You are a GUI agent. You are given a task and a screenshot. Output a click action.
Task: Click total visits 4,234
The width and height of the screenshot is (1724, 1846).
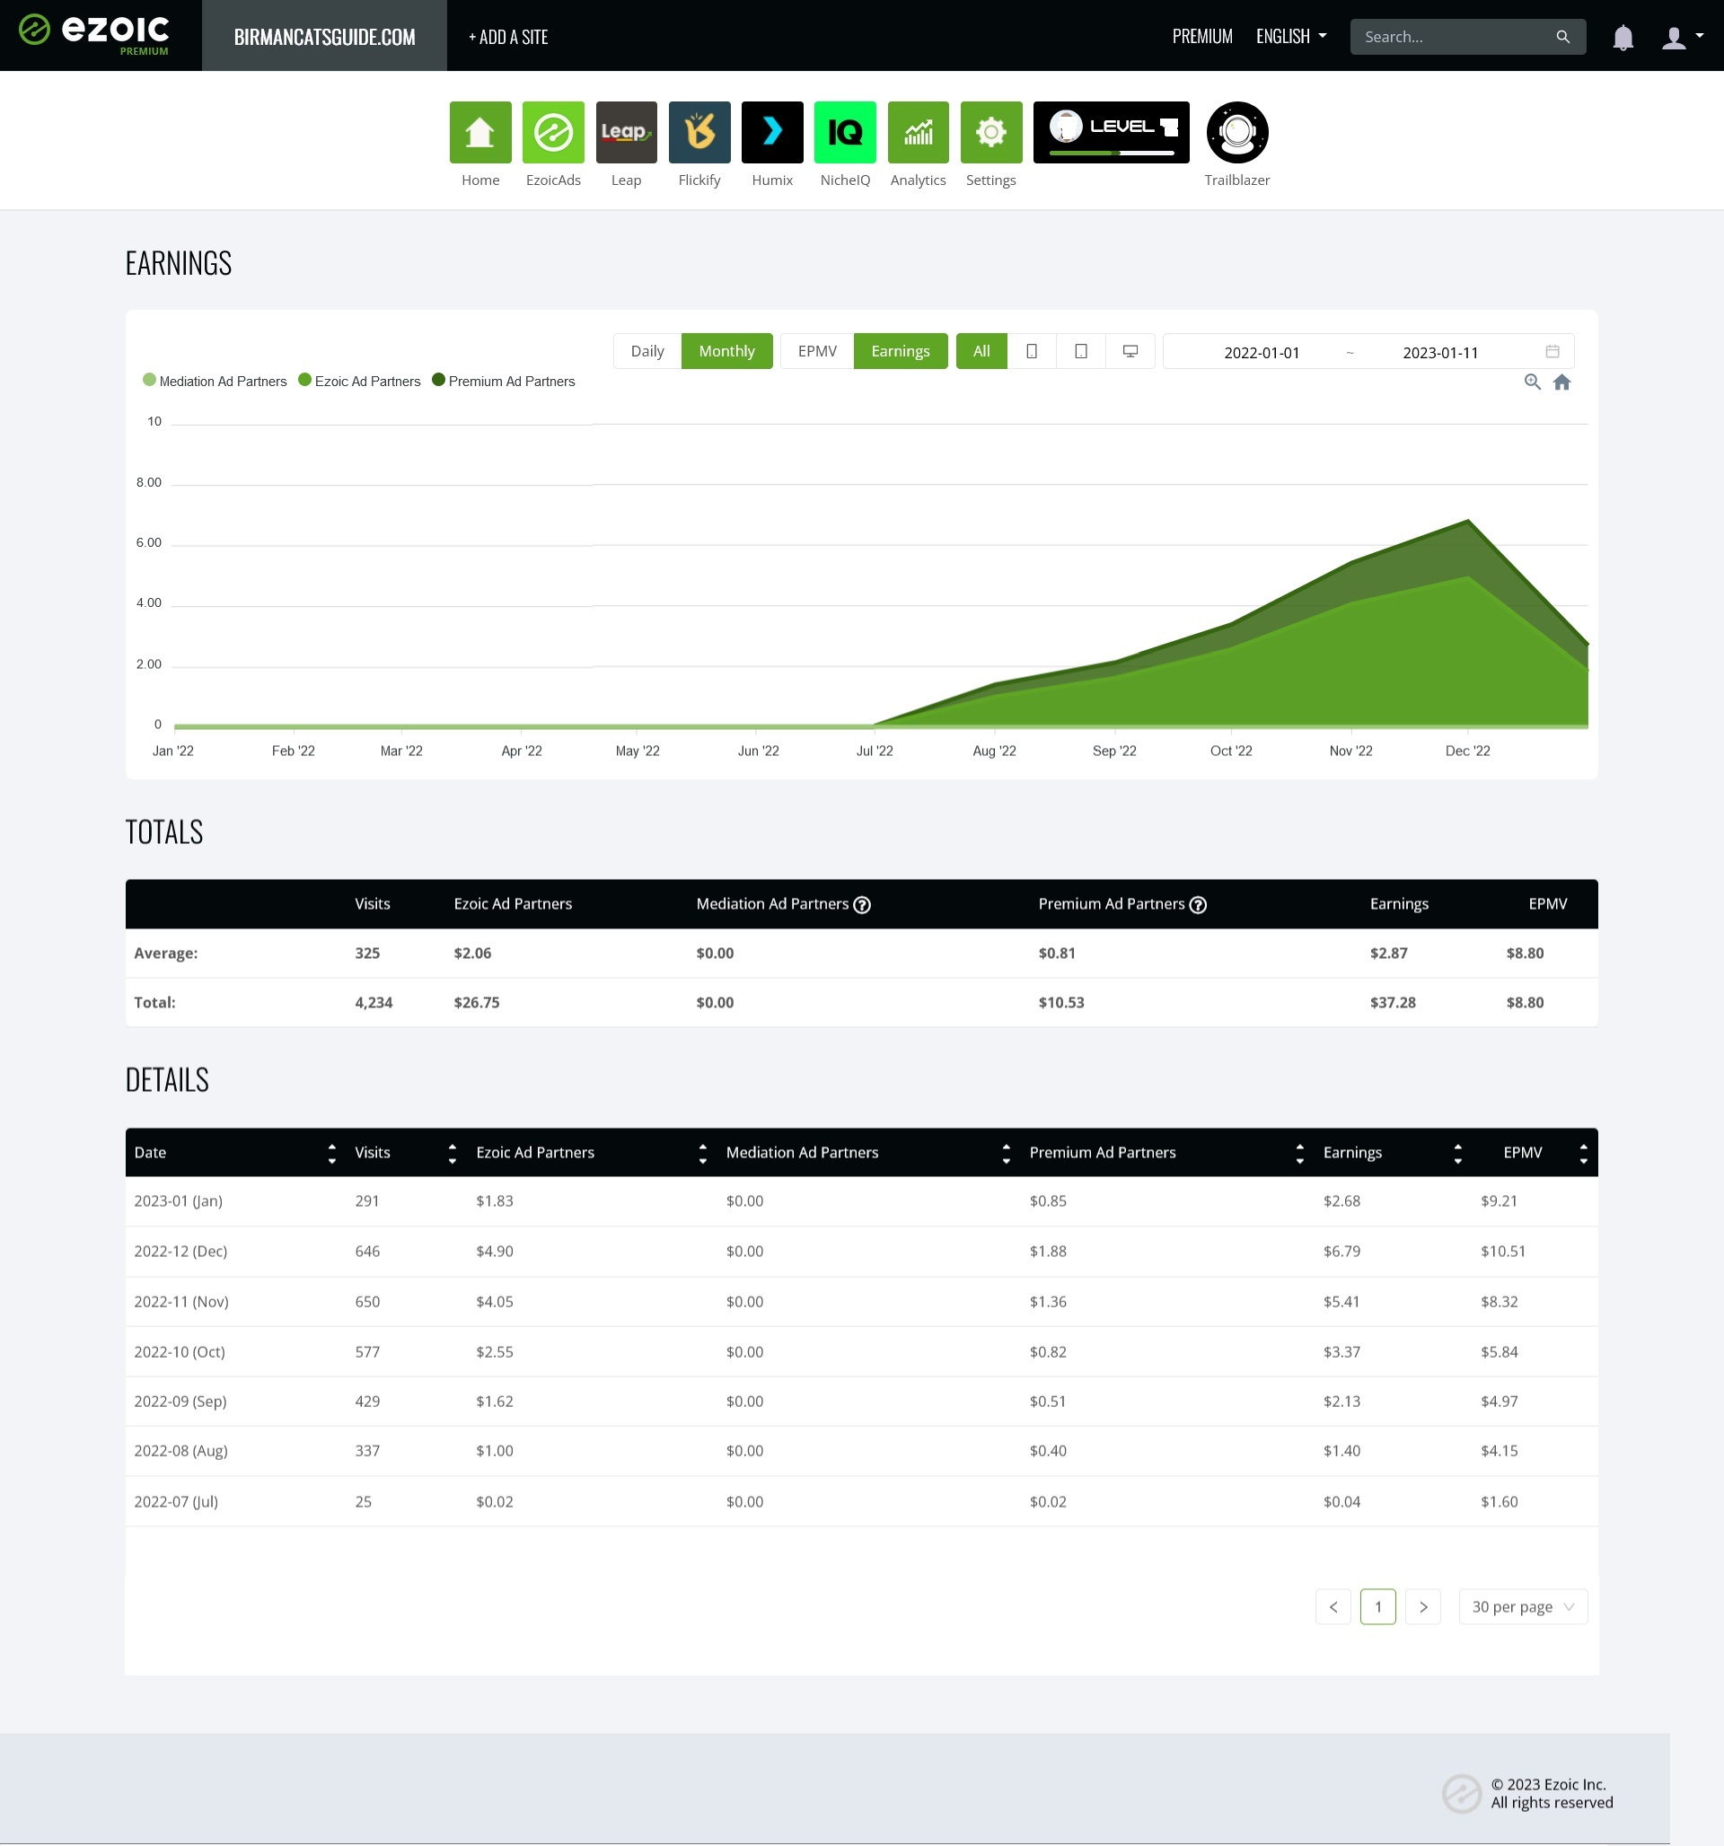374,1003
